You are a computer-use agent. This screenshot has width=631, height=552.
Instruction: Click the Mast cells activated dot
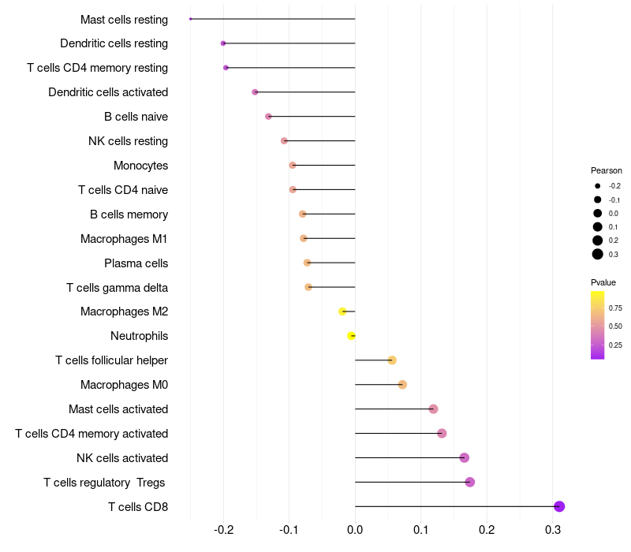point(433,409)
